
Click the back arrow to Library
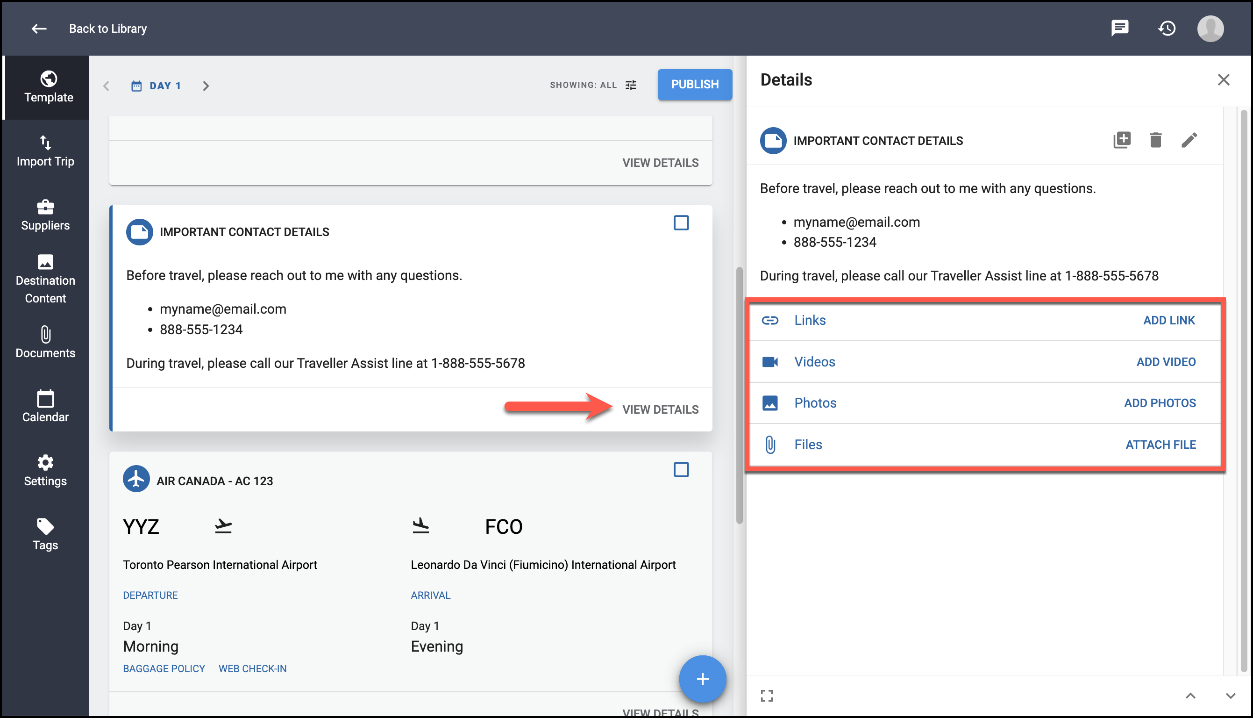(x=39, y=29)
